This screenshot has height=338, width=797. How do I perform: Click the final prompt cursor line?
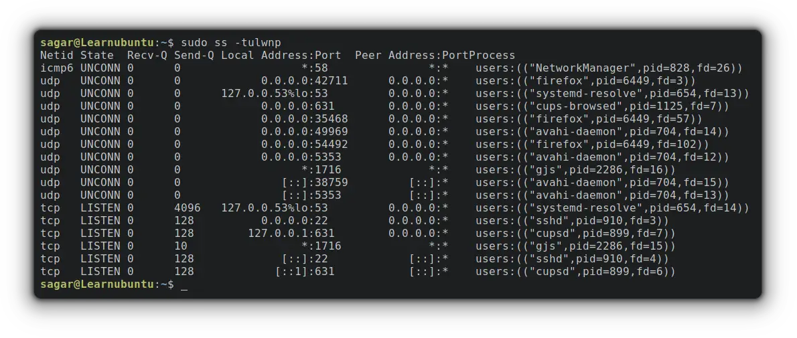pyautogui.click(x=115, y=284)
